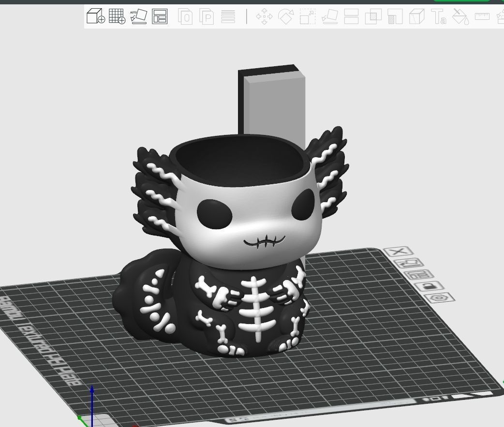Auto orient objects on this plate

click(x=409, y=263)
